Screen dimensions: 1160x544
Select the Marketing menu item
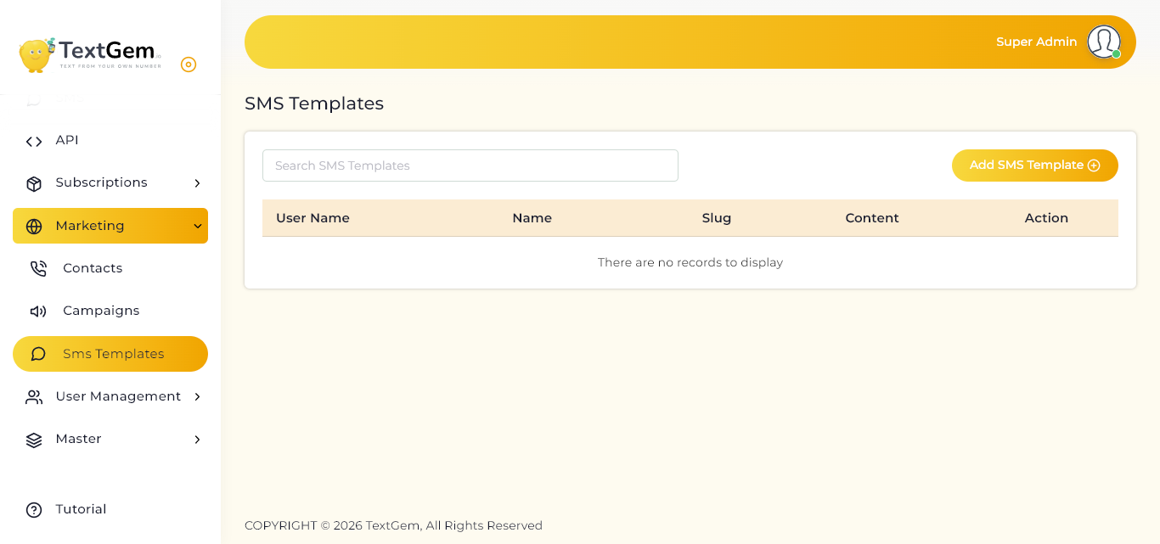click(x=110, y=226)
